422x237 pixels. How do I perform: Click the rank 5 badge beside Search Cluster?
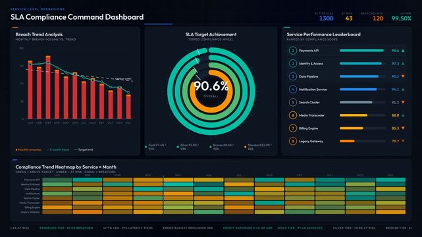point(292,102)
